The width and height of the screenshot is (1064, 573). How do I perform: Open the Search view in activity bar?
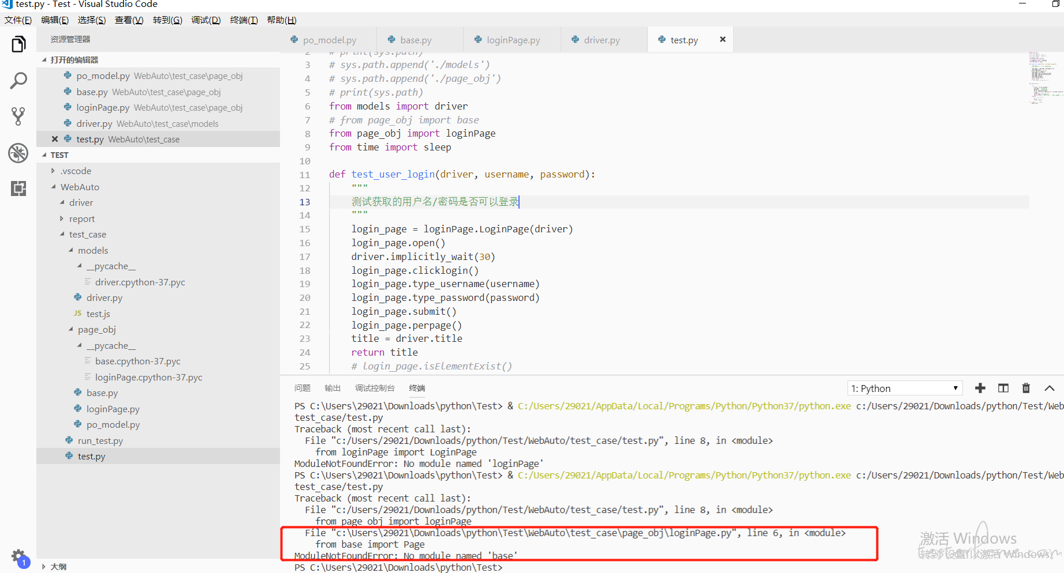[18, 81]
